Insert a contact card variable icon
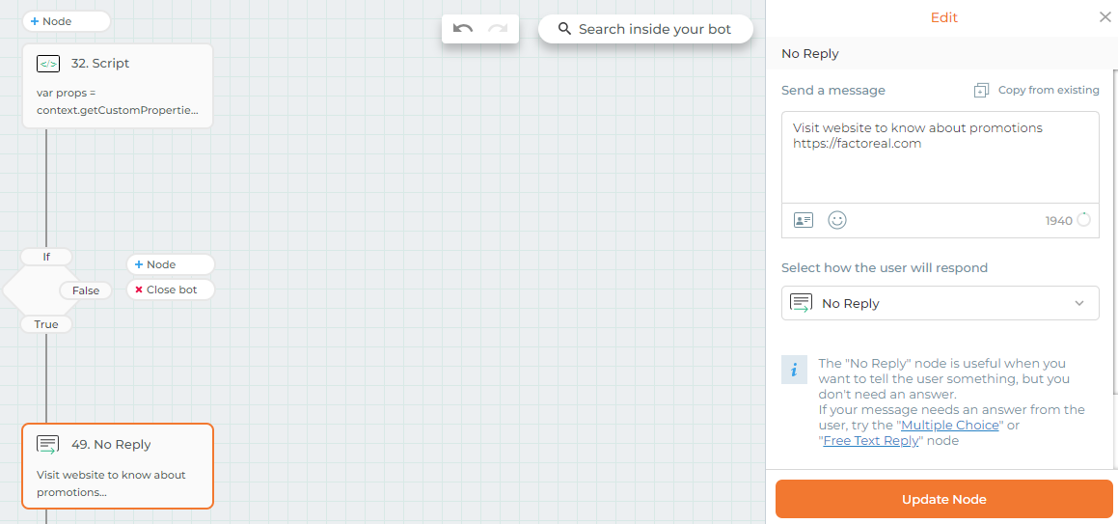 coord(804,220)
